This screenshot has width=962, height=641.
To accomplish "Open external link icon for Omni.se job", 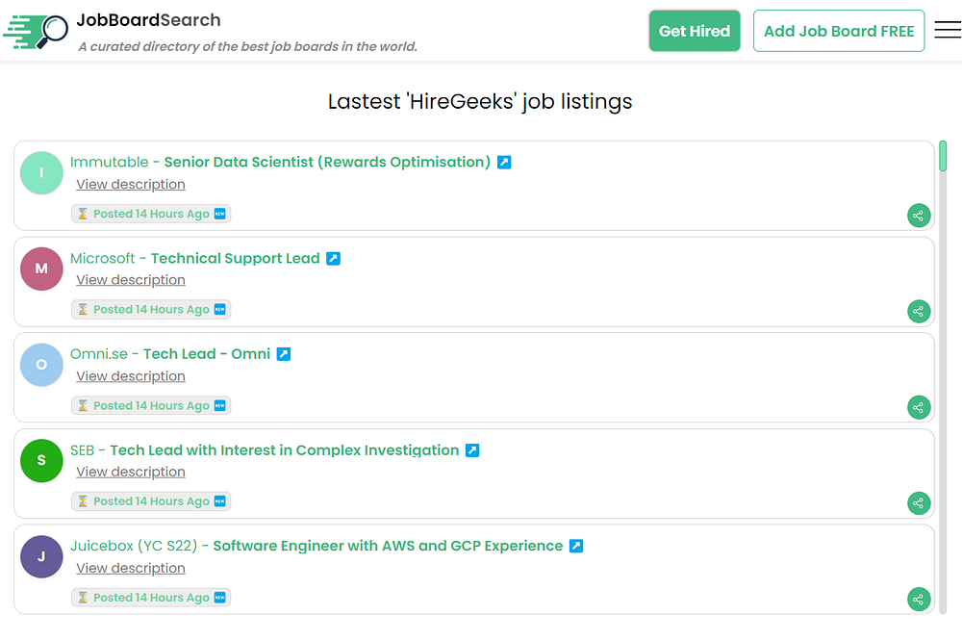I will coord(284,354).
